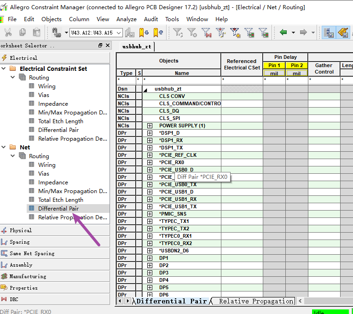
Task: Click the Copy toolbar icon
Action: [22, 32]
